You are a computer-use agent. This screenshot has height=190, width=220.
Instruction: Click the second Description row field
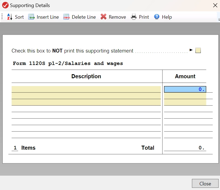pos(86,96)
